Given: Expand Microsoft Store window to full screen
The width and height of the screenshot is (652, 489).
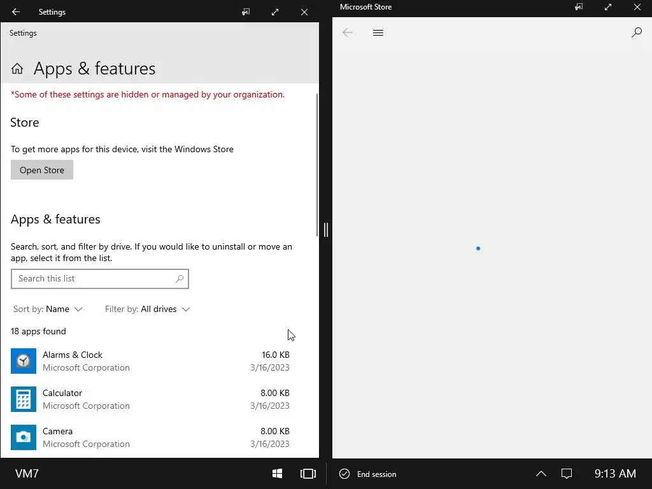Looking at the screenshot, I should point(608,6).
